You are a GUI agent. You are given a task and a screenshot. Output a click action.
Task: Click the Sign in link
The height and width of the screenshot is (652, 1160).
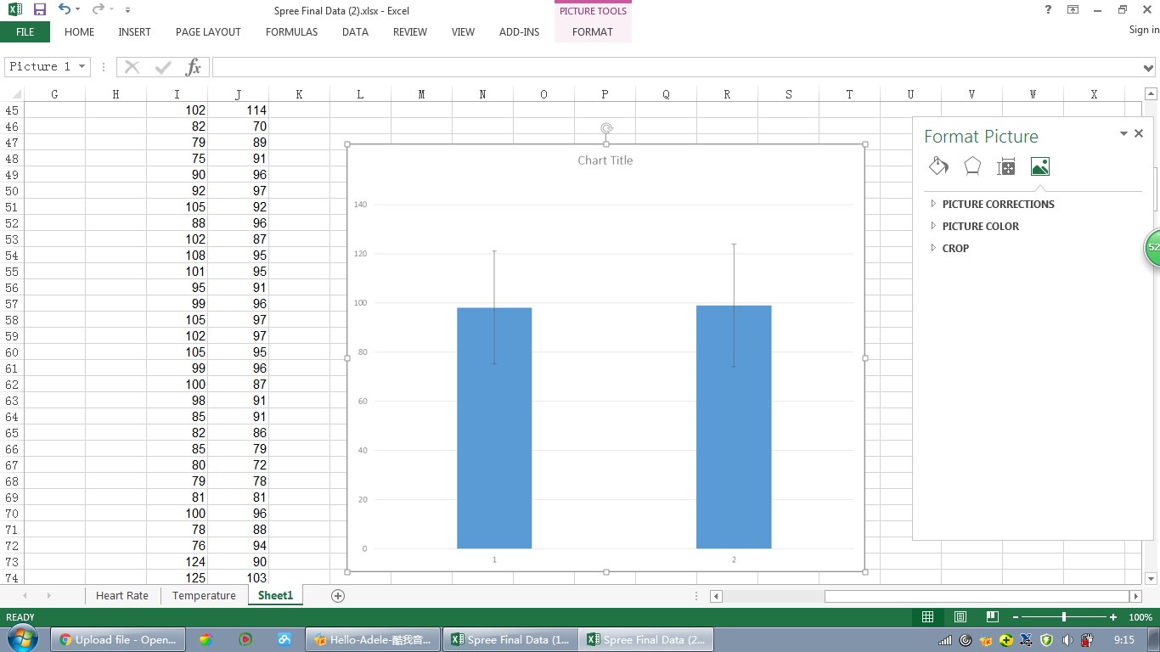click(1144, 30)
